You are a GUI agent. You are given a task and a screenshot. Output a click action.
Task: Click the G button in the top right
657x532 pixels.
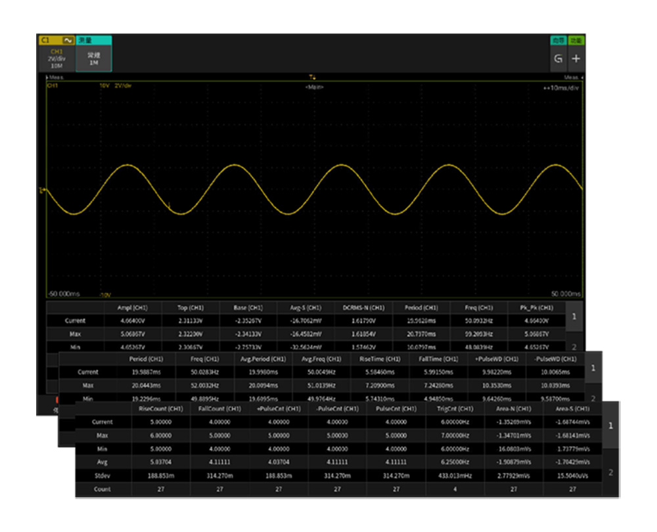tap(558, 58)
